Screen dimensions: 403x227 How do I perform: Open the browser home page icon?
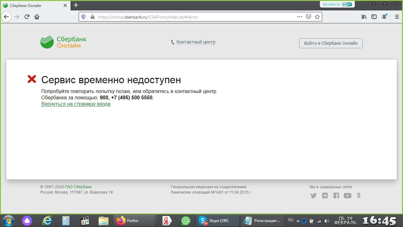pos(37,17)
